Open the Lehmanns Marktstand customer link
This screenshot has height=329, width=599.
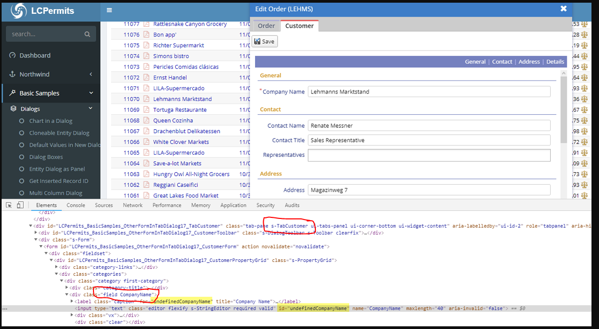point(183,99)
